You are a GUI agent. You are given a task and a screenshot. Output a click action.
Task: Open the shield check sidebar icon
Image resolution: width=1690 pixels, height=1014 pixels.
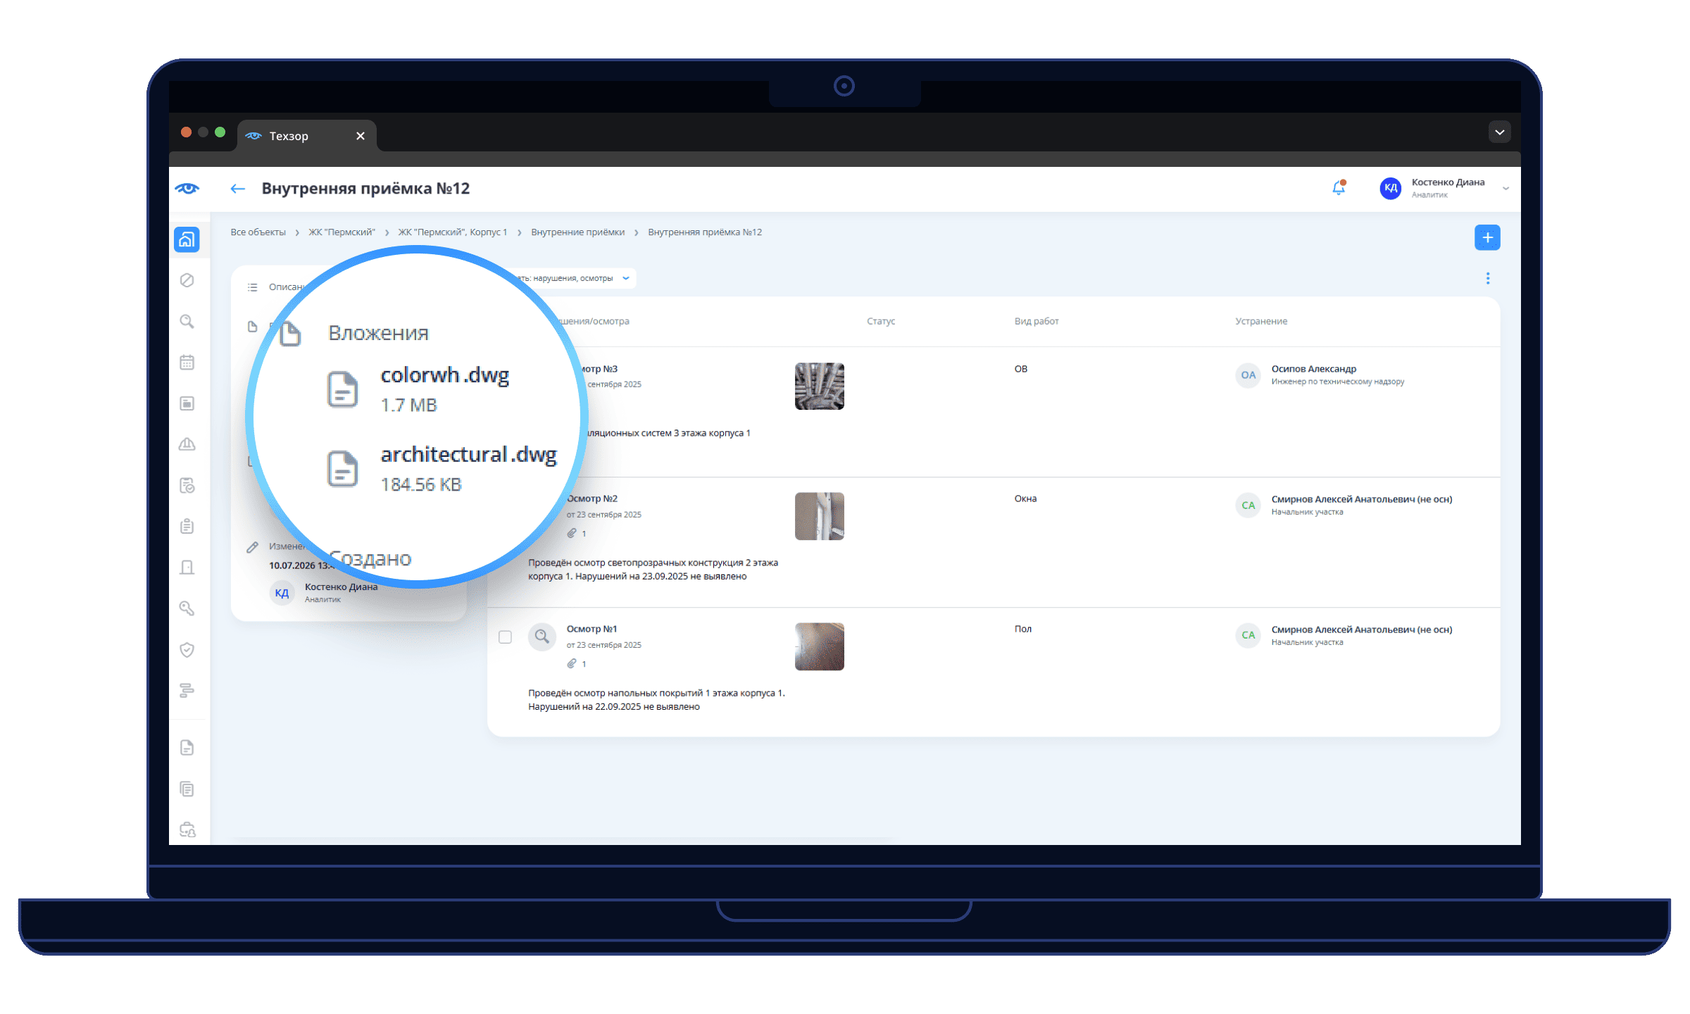[x=187, y=649]
